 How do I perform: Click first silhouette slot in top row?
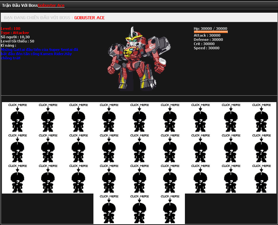pyautogui.click(x=18, y=117)
